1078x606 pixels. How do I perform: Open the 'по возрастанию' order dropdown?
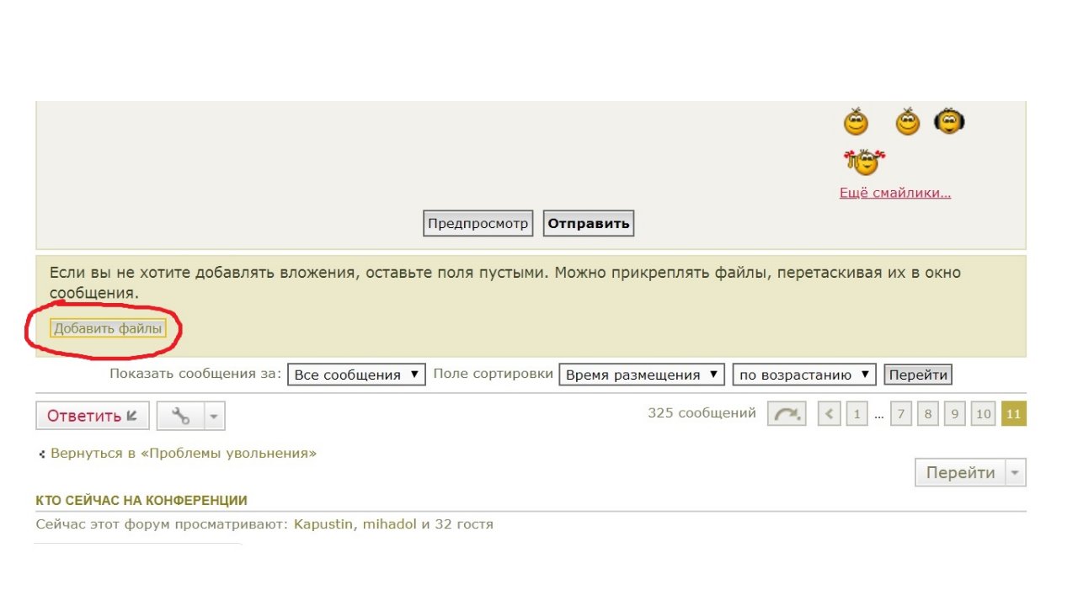click(803, 375)
